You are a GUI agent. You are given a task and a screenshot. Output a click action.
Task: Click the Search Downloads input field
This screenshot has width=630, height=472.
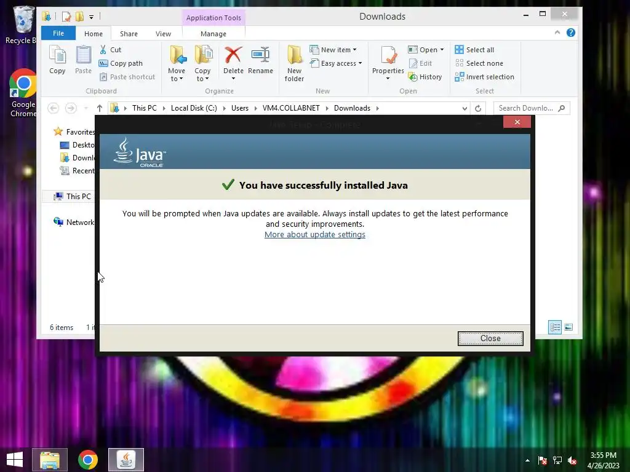[x=531, y=108]
